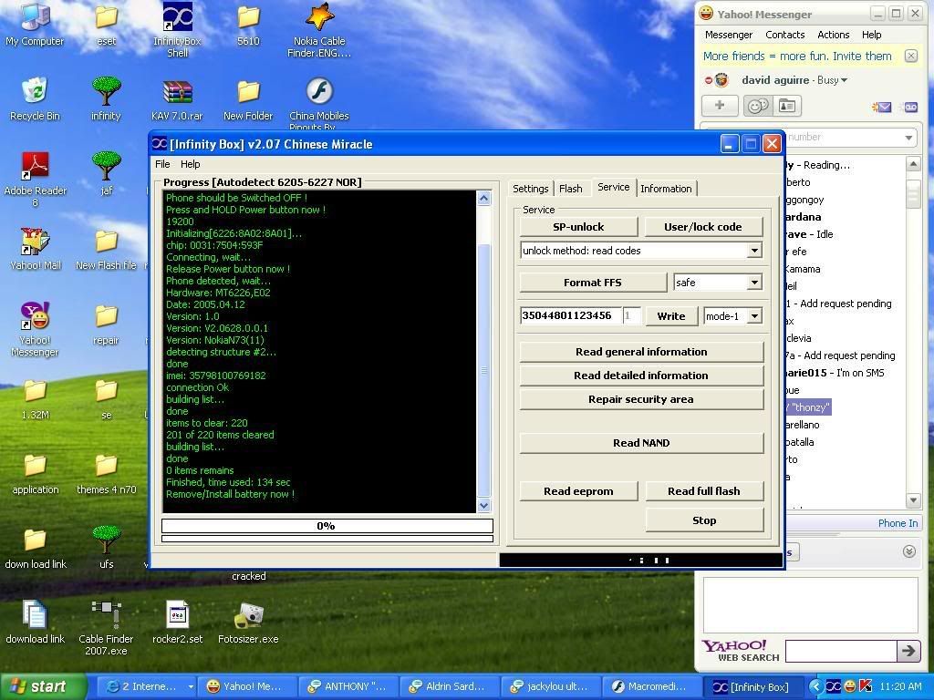The image size is (934, 700).
Task: Click the SP-unlock button
Action: pyautogui.click(x=578, y=227)
